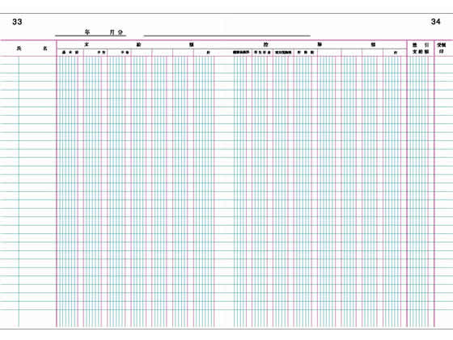Click the 控除額 section header
453x340 pixels.
[320, 45]
